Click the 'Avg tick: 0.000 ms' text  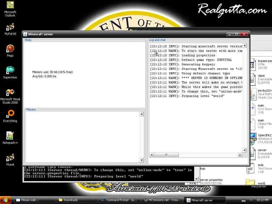[44, 76]
